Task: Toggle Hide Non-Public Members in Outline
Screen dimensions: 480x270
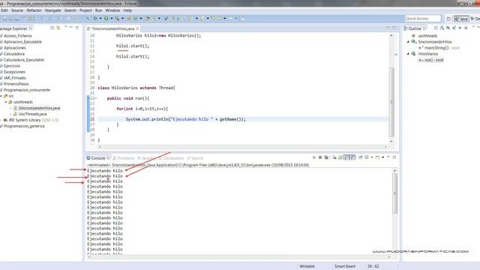Action: 460,28
